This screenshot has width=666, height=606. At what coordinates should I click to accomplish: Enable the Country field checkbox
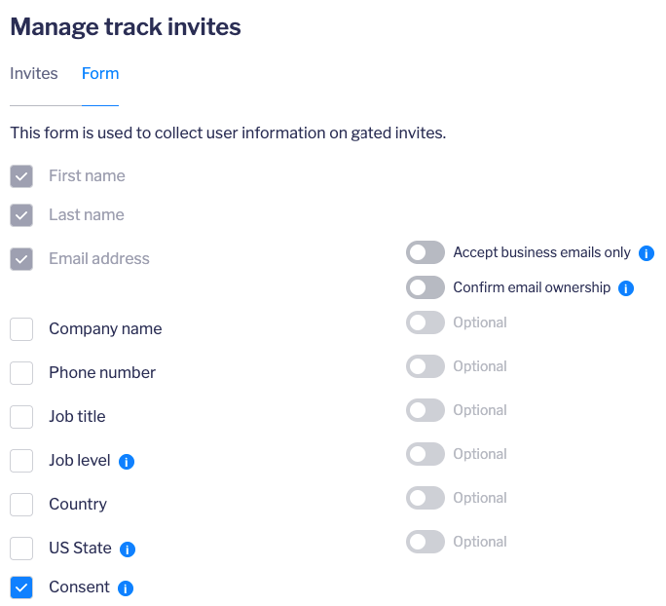[x=21, y=505]
